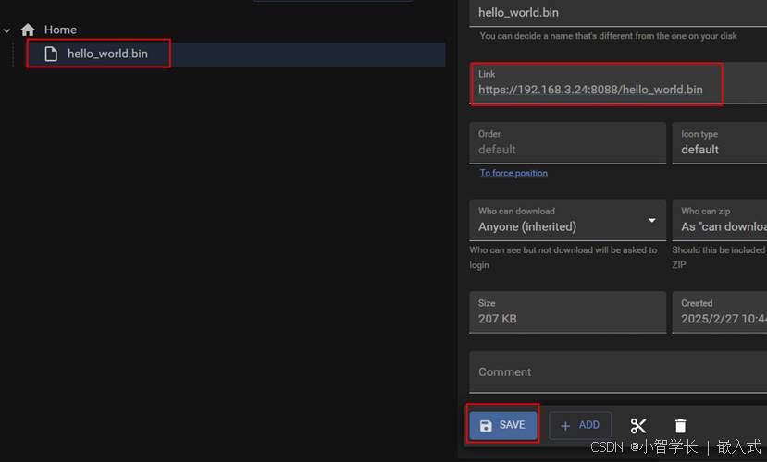Click the Home house icon

(x=28, y=30)
